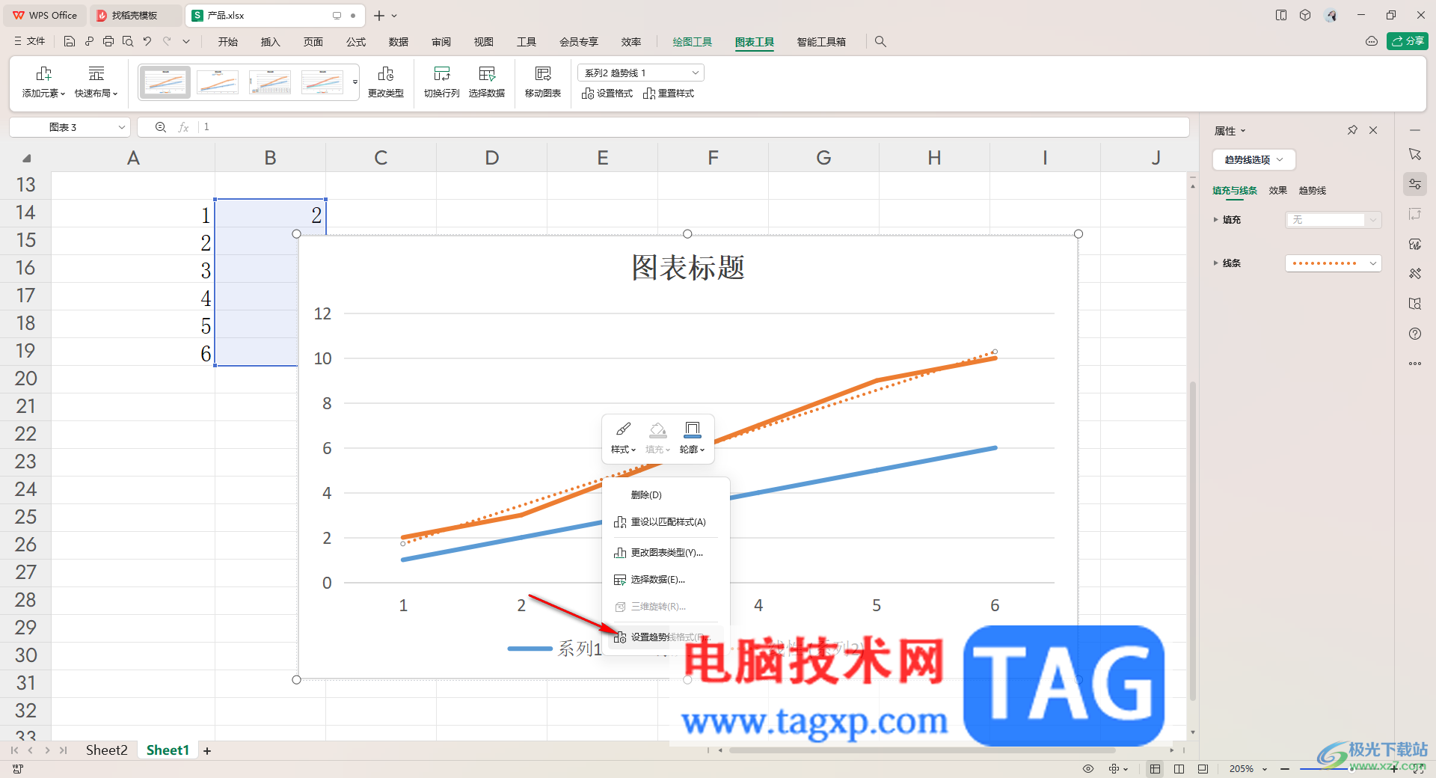The height and width of the screenshot is (778, 1436).
Task: Pin the Properties panel
Action: [x=1352, y=130]
